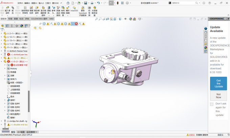Open the 工具(T) menu
Screen dimensions: 230x138
48,3
